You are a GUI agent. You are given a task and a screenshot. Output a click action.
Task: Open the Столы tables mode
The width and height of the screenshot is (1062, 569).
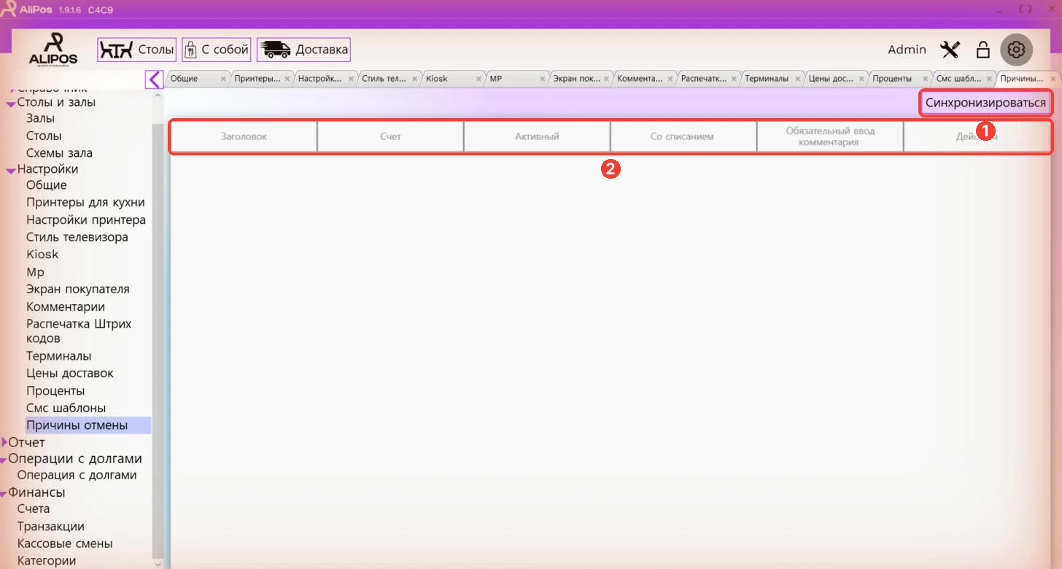[x=137, y=50]
